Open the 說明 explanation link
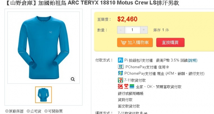Image resolution: width=214 pixels, height=114 pixels. [x=193, y=60]
